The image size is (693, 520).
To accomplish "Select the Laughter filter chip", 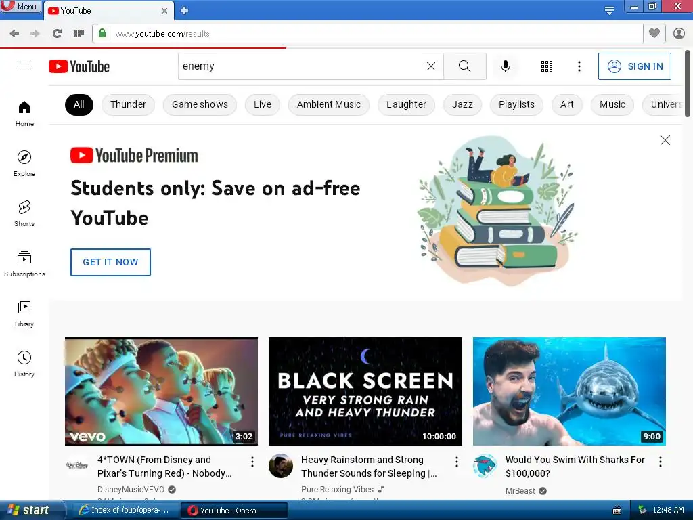I will coord(406,105).
